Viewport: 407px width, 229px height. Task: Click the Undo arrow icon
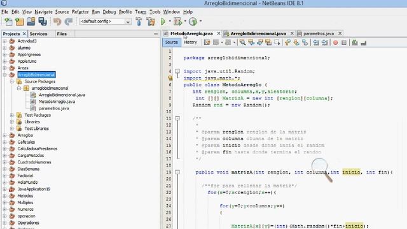[57, 22]
